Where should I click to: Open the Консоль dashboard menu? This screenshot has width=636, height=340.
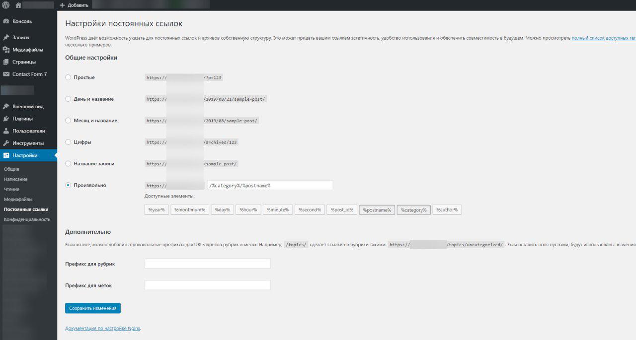pyautogui.click(x=22, y=21)
